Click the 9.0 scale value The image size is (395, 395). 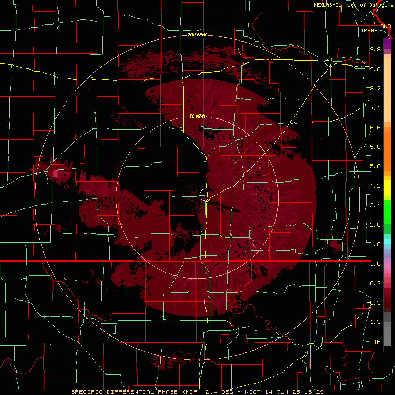[x=375, y=69]
